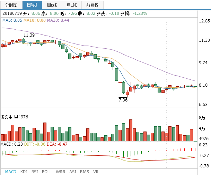Viewport: 211px width, 175px height.
Task: Click the DIFF: -0.36 value
Action: click(35, 144)
